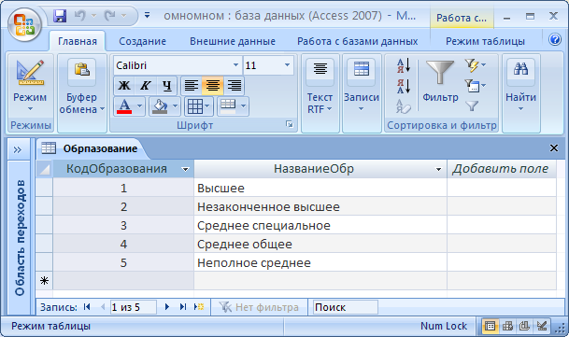Clear all sorts icon
This screenshot has width=569, height=337.
click(x=404, y=106)
